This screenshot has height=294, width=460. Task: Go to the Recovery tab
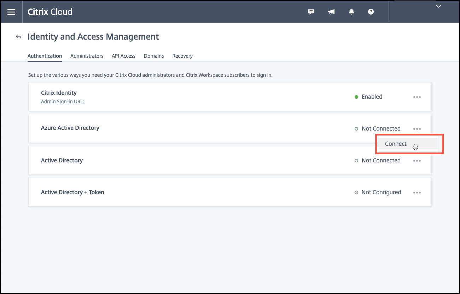[182, 56]
